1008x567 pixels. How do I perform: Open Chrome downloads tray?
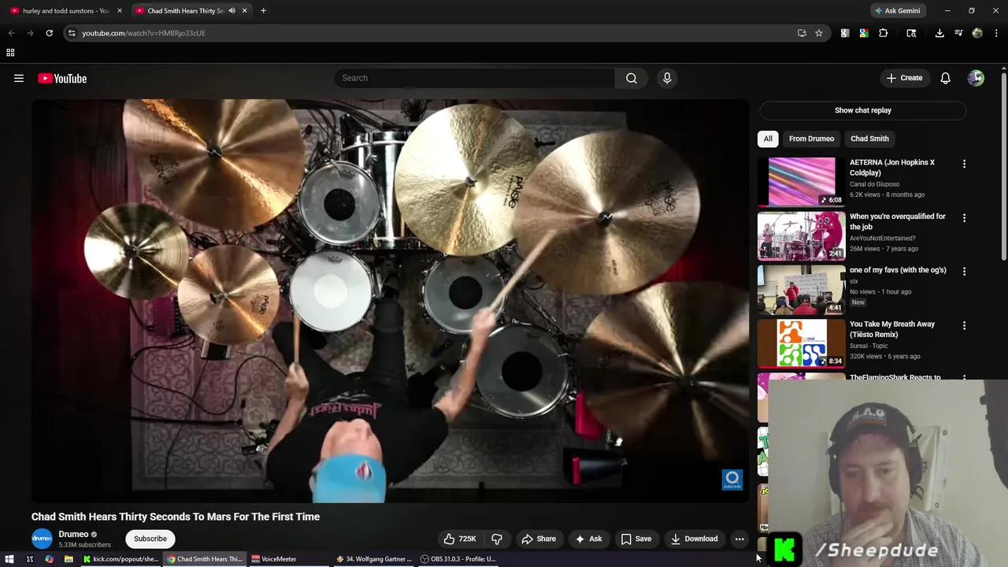[x=939, y=33]
